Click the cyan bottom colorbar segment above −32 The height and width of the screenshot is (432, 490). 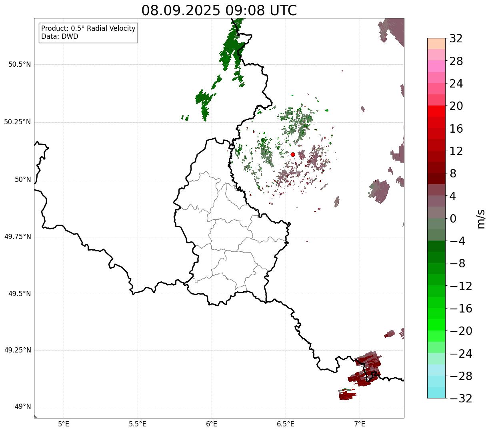(x=436, y=392)
